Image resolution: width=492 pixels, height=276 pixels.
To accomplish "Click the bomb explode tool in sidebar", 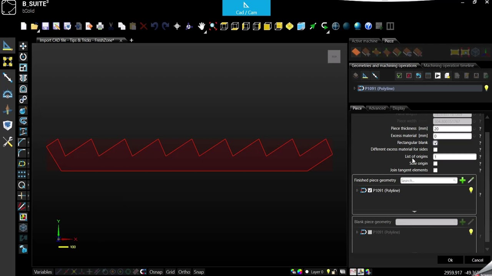I will click(x=23, y=110).
